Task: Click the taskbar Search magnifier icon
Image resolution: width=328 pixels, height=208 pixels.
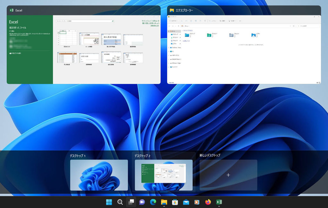Action: click(120, 202)
